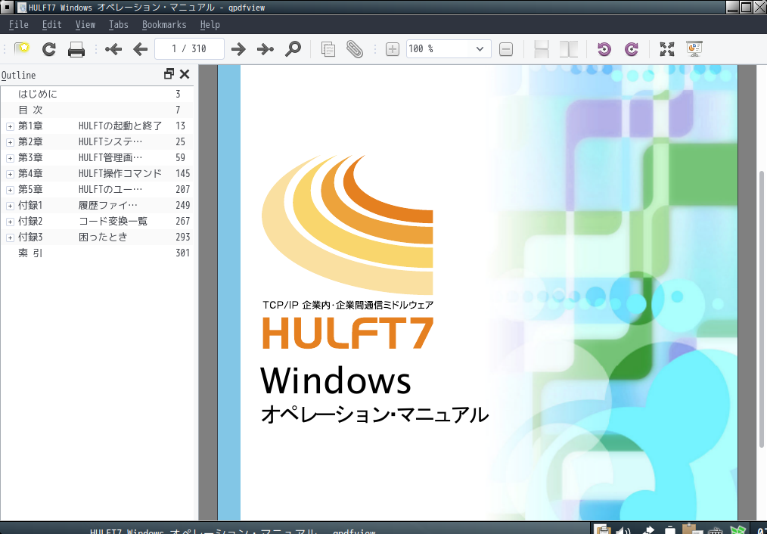Open a document with the folder icon
767x534 pixels.
click(22, 49)
